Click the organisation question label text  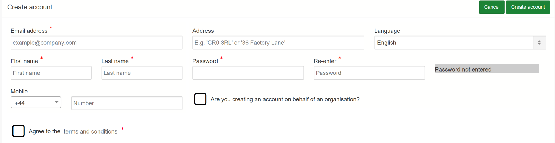(x=285, y=99)
